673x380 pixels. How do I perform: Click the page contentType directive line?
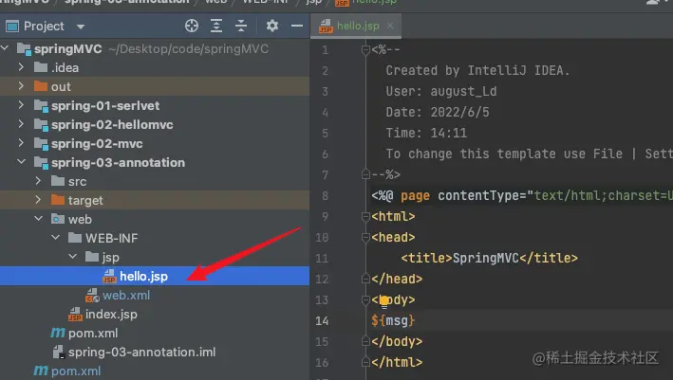coord(522,196)
